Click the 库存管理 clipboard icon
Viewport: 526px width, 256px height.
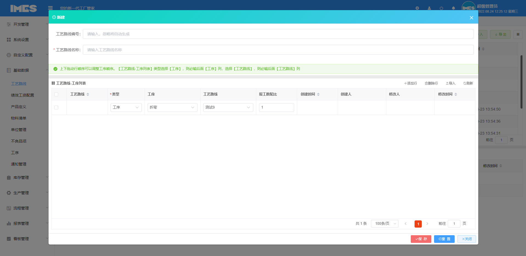[9, 178]
